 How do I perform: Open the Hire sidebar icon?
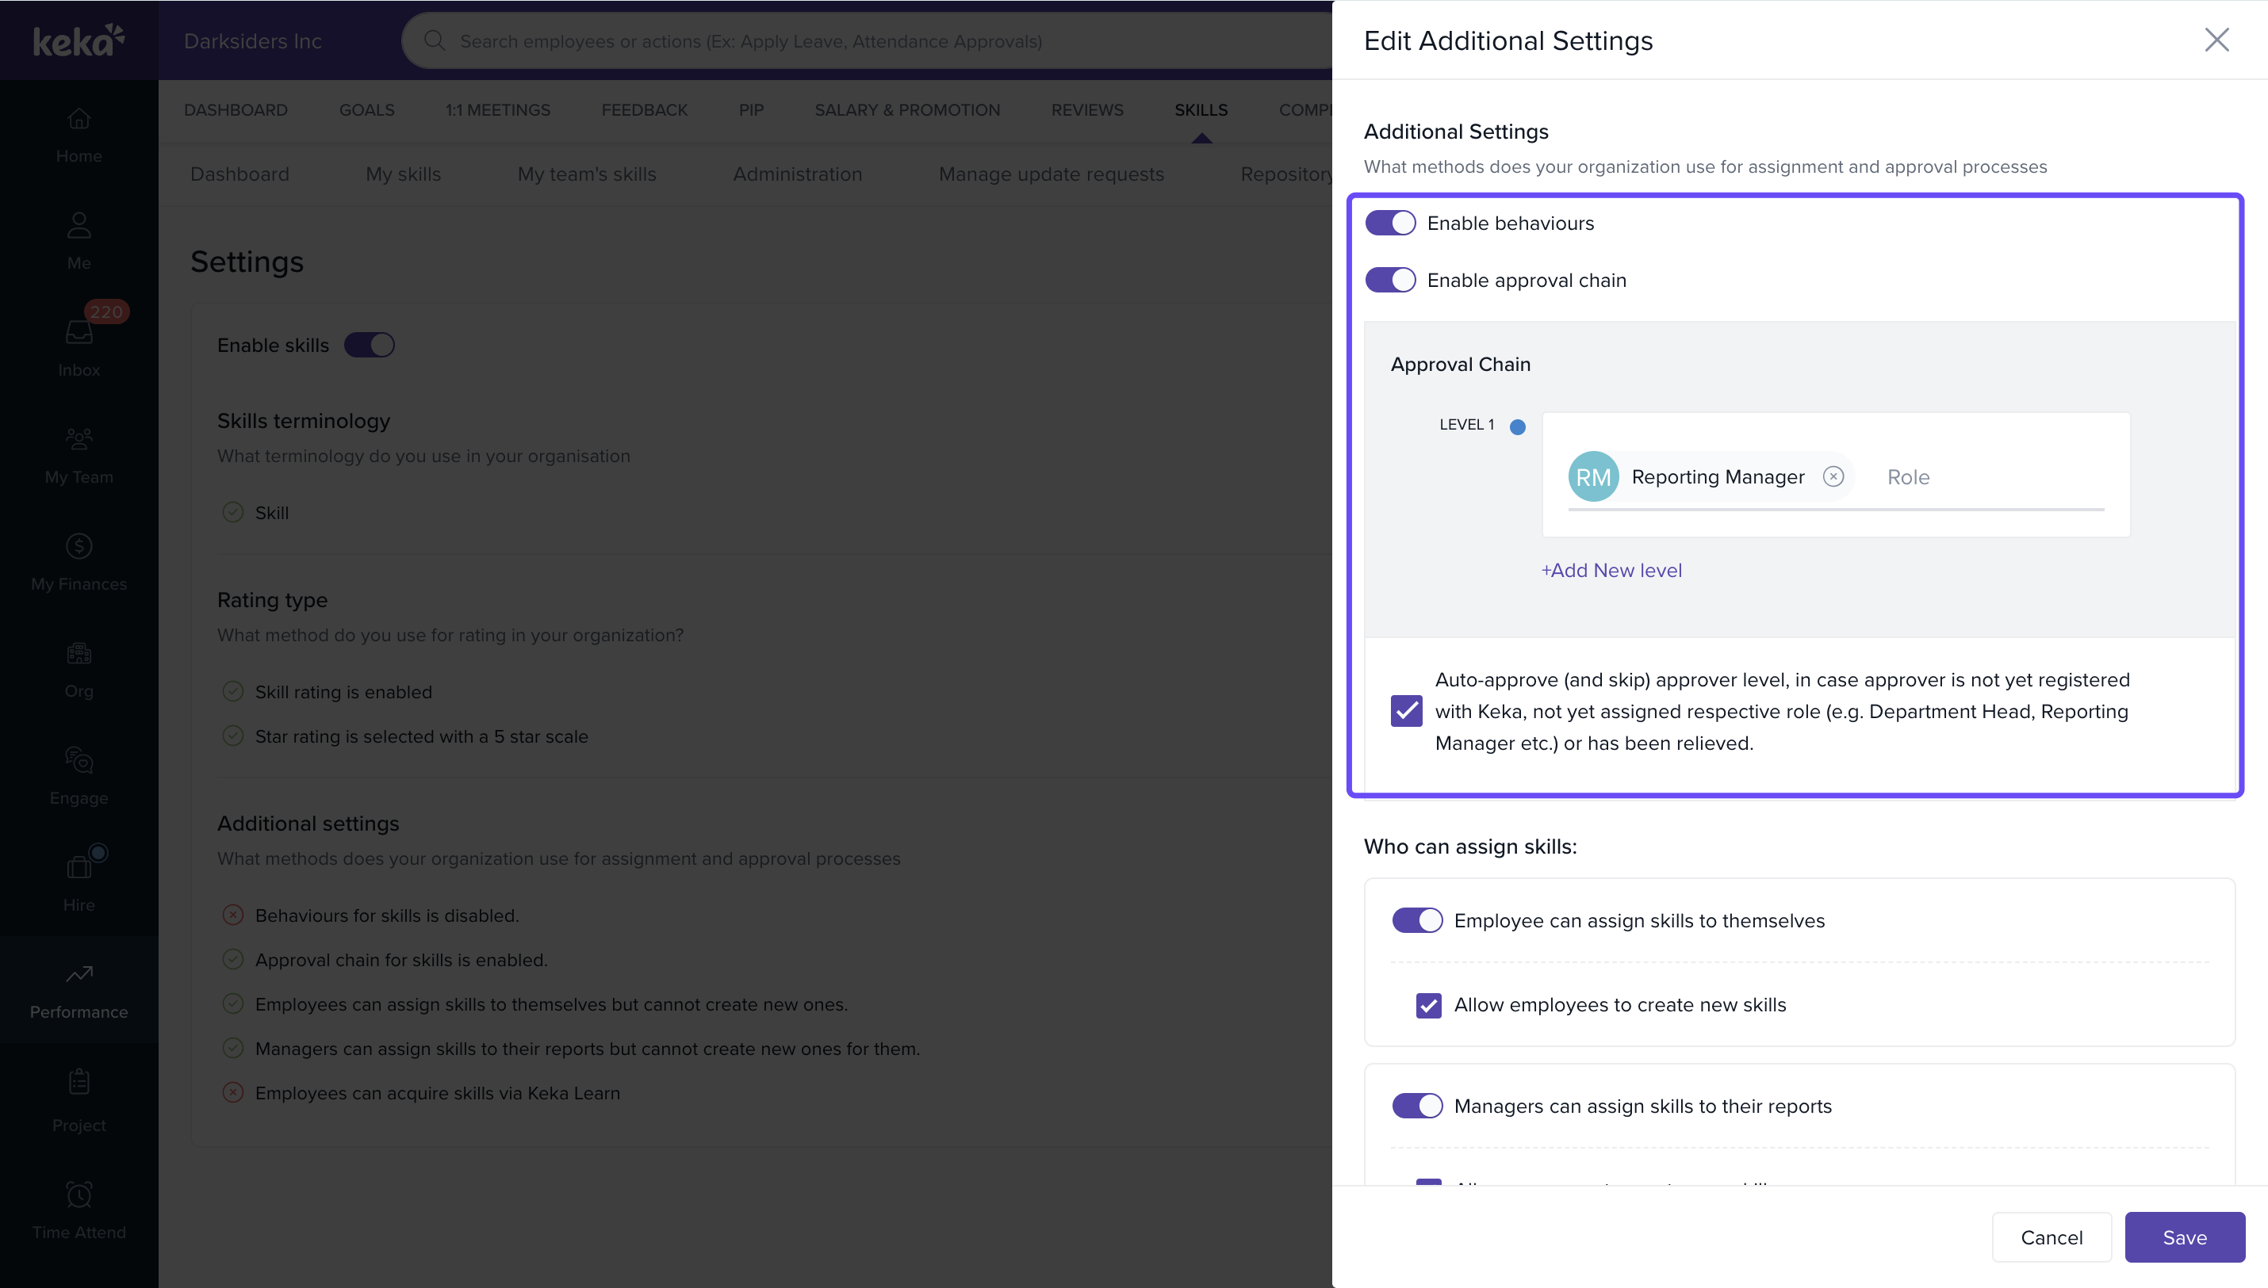tap(79, 867)
